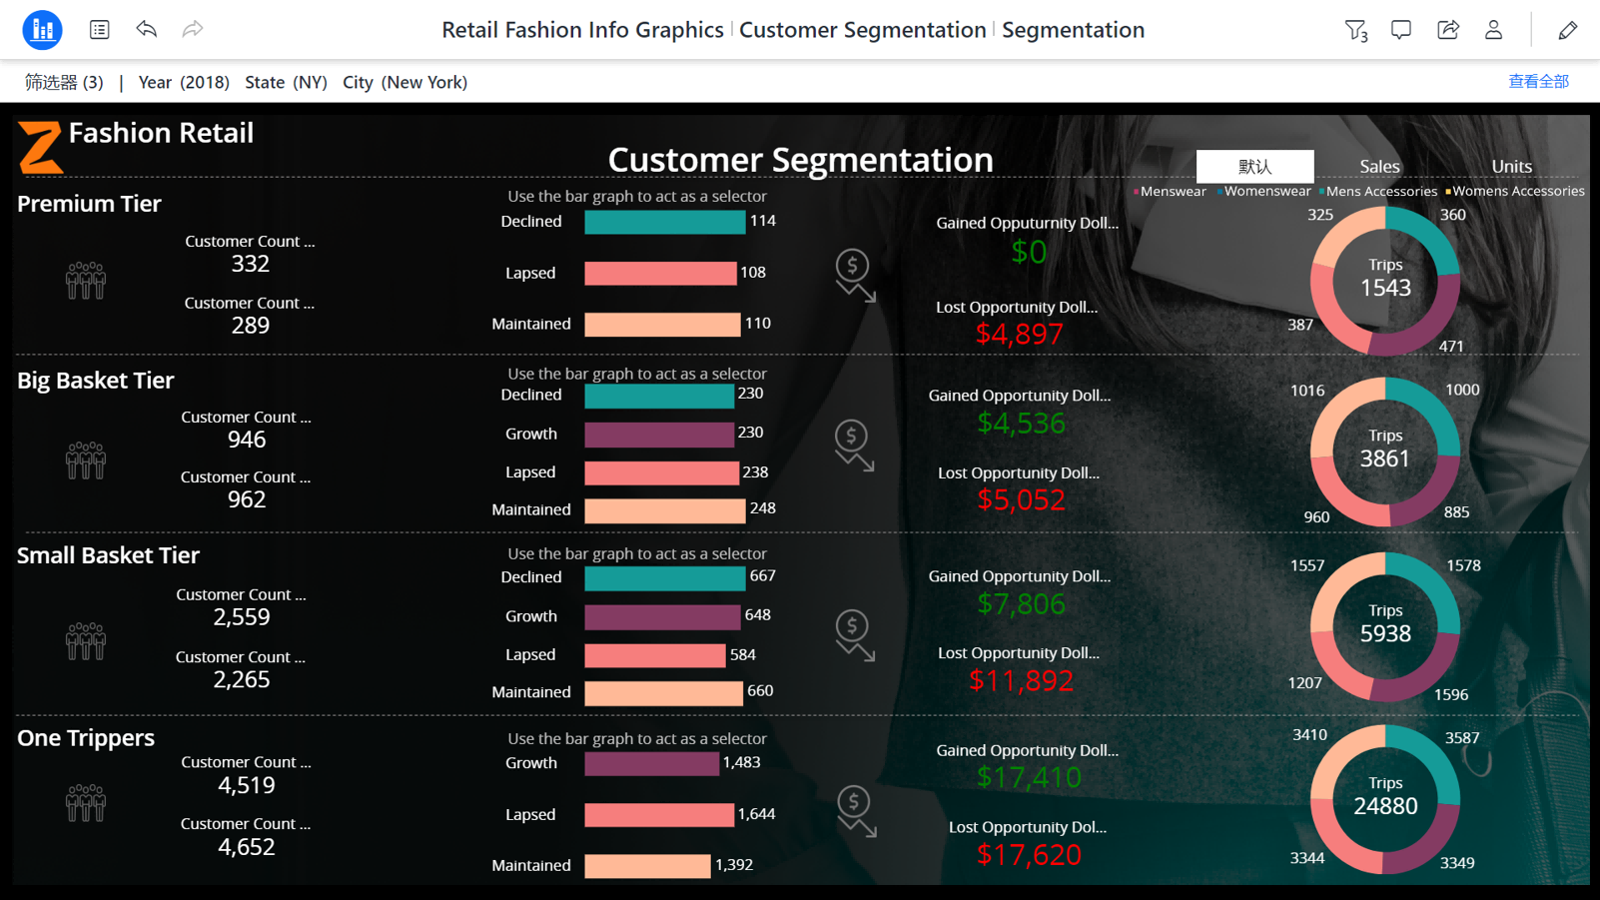The height and width of the screenshot is (900, 1600).
Task: Click One Trippers gained opportunity $17,410
Action: pos(1030,777)
